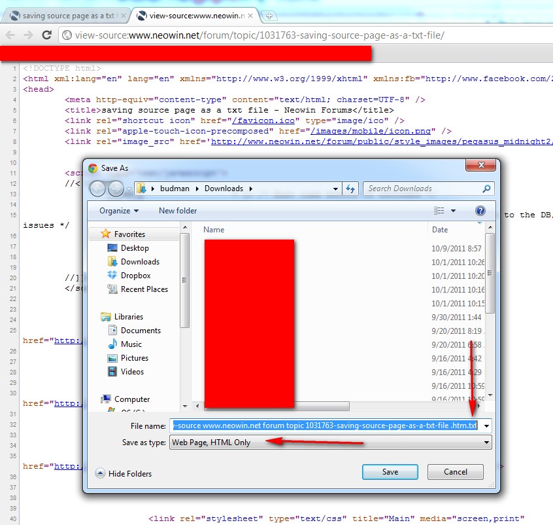This screenshot has height=525, width=553.
Task: Click the Downloads breadcrumb in address bar
Action: [x=224, y=189]
